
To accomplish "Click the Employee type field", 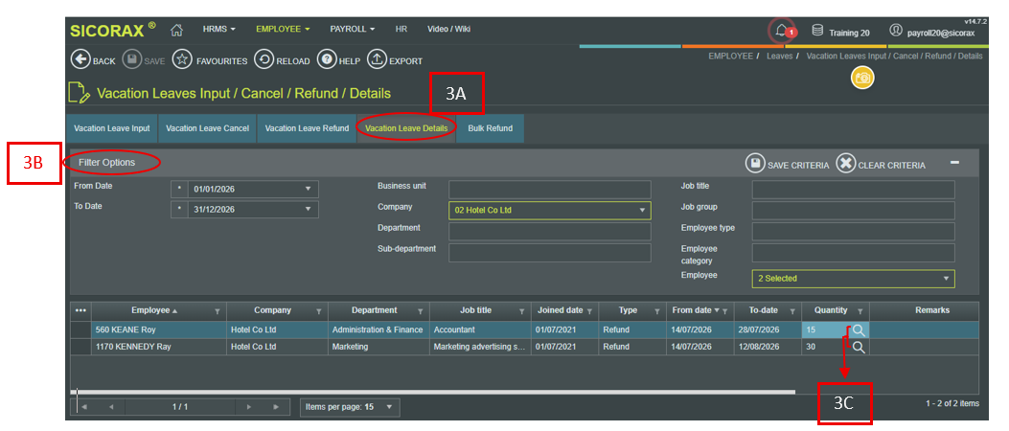I will pyautogui.click(x=853, y=232).
